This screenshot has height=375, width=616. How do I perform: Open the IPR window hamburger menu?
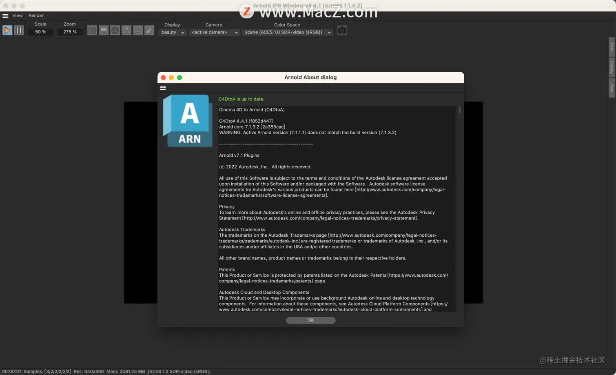click(5, 16)
